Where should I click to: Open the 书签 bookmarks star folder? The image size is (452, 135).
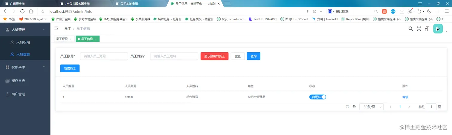click(x=9, y=19)
